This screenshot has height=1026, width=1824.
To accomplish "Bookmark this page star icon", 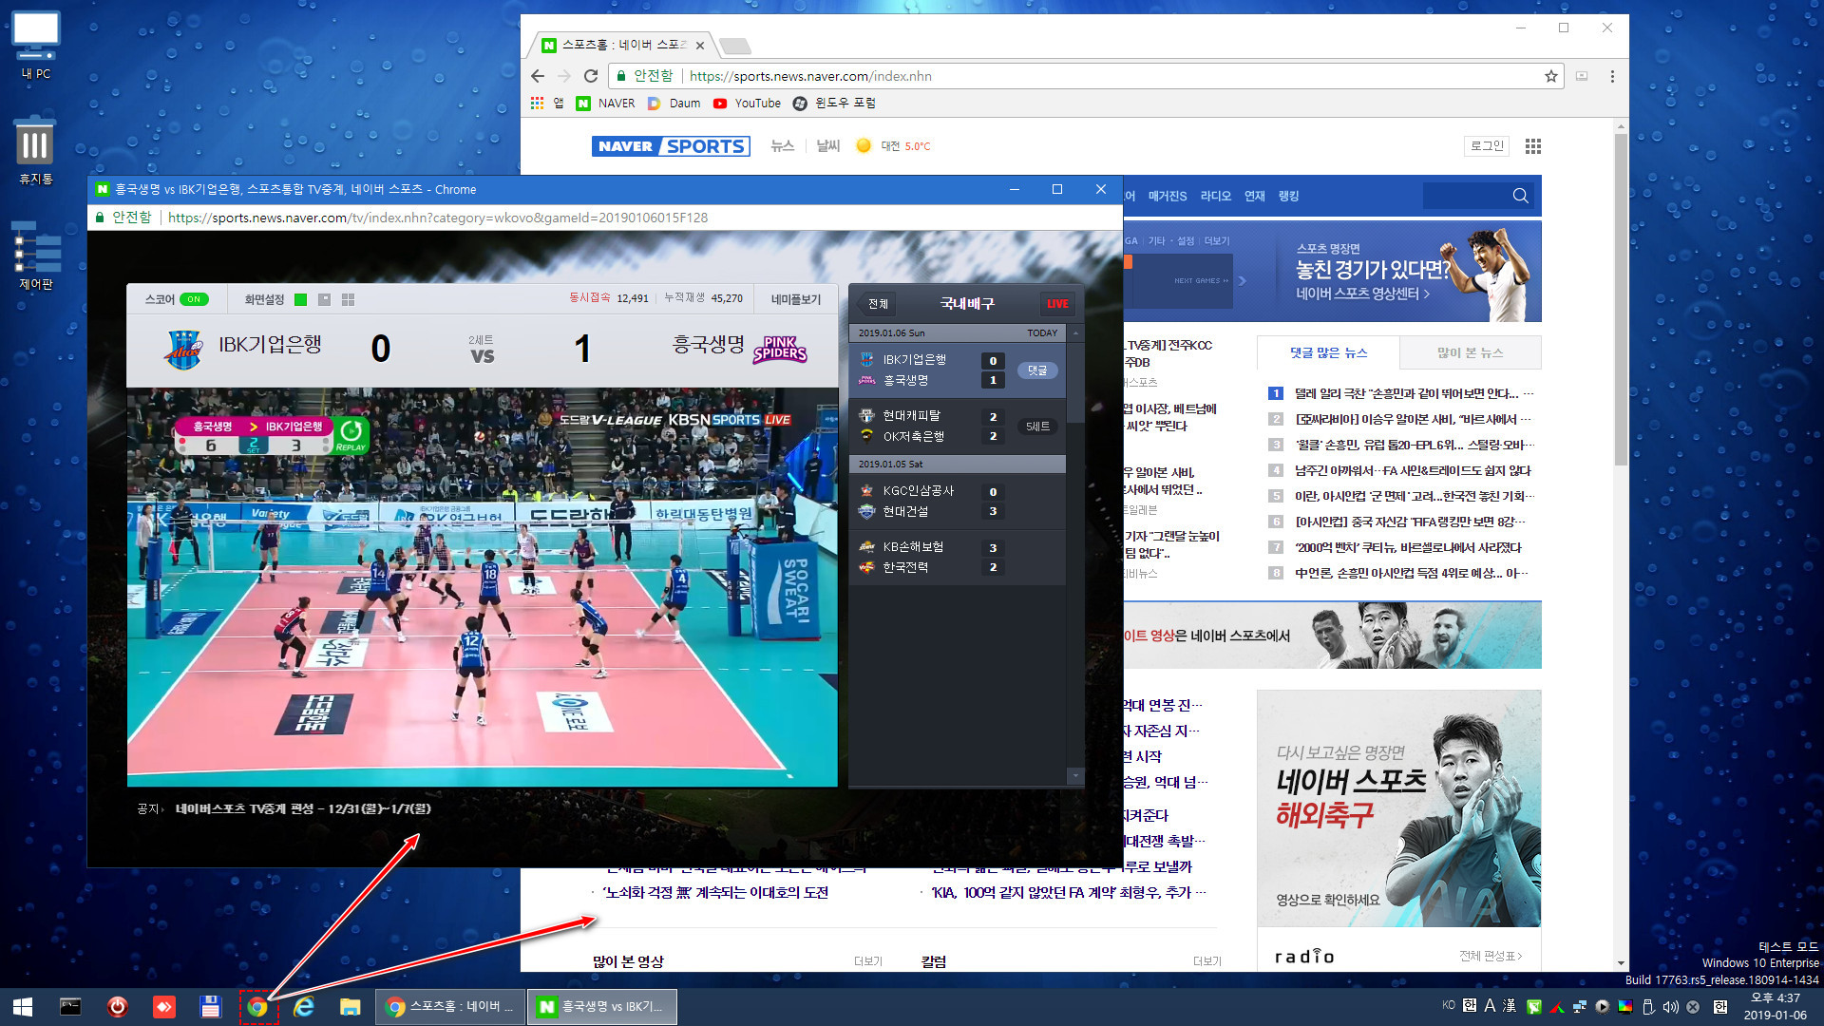I will 1551,76.
